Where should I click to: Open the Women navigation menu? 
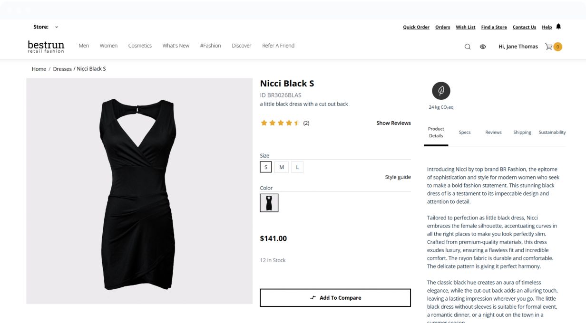point(108,46)
